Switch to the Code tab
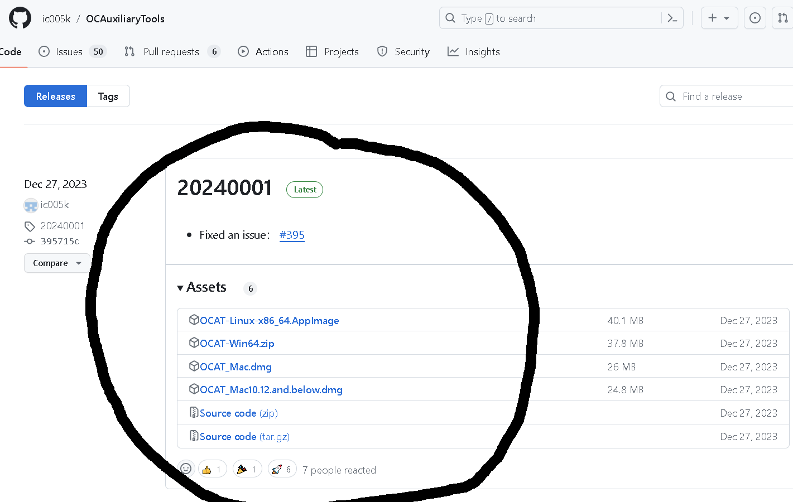Viewport: 793px width, 502px height. click(x=11, y=52)
